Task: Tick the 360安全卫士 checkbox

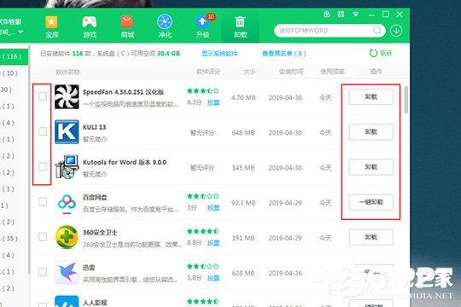Action: click(43, 237)
